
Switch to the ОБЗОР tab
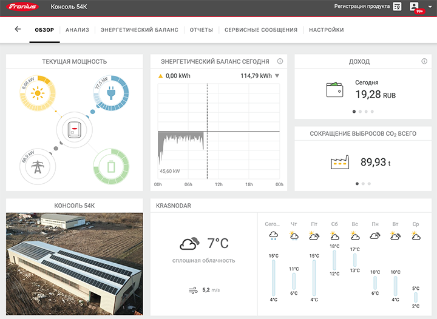(x=44, y=30)
